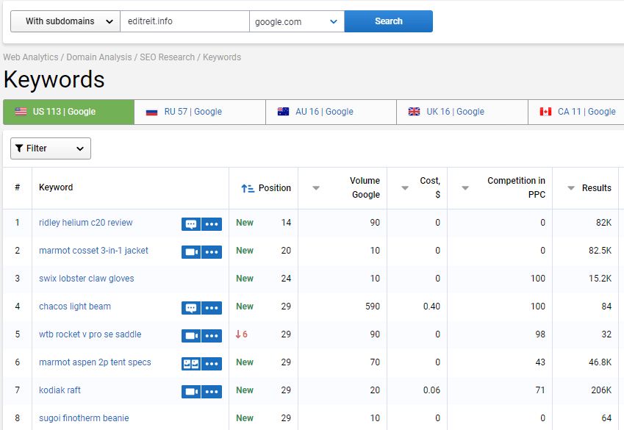Sort by Volume Google arrow
This screenshot has height=430, width=624.
[316, 188]
